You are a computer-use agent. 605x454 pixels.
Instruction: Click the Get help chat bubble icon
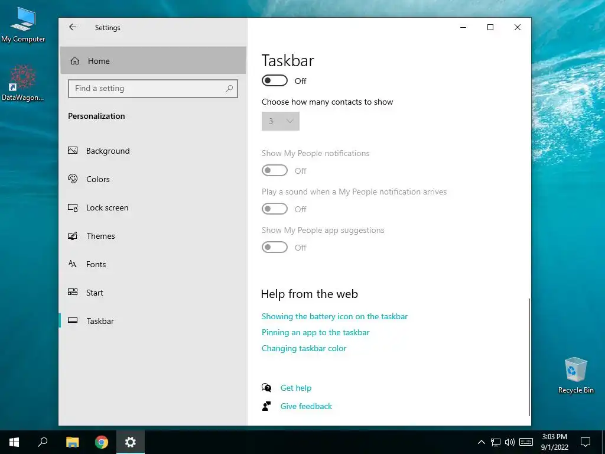[266, 388]
